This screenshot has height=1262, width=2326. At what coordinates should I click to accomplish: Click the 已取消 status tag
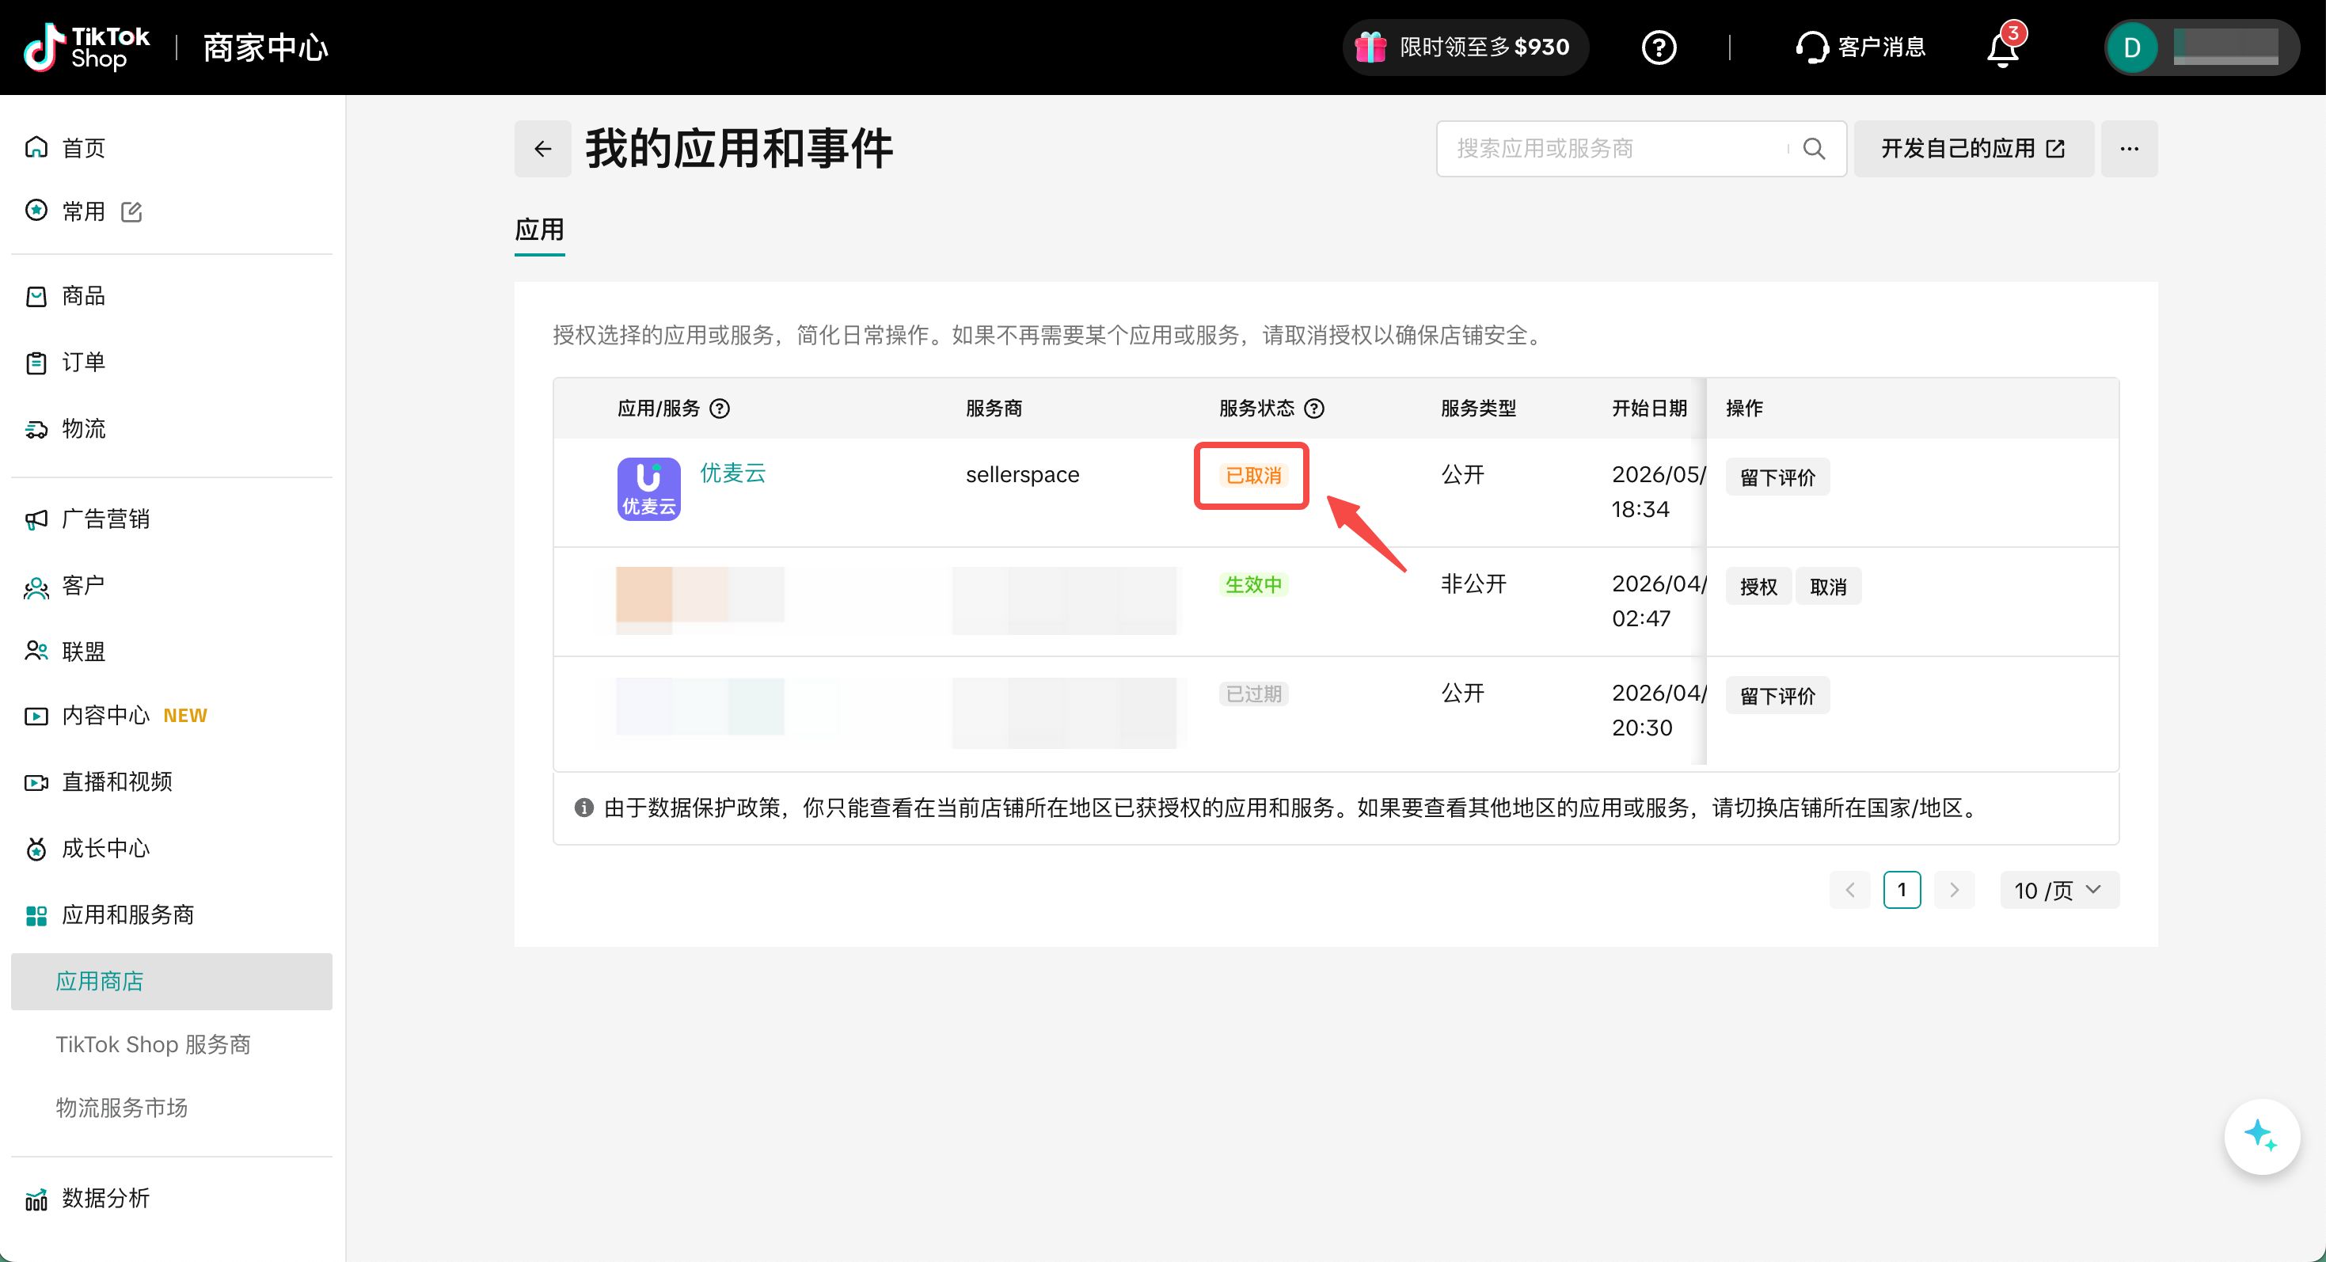coord(1253,476)
